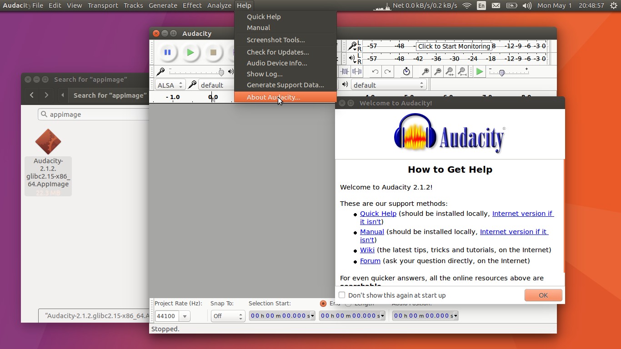
Task: Open the Audio Position time format arrow
Action: [x=455, y=316]
